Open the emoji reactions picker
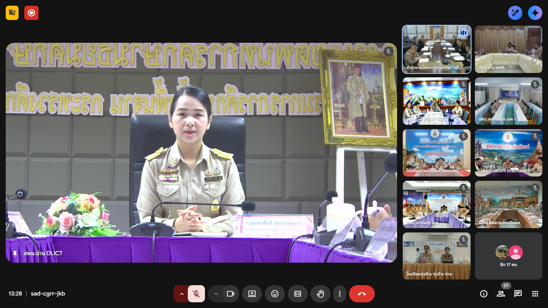548x308 pixels. [275, 294]
